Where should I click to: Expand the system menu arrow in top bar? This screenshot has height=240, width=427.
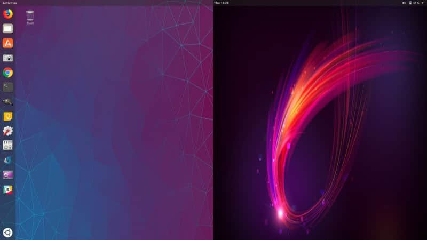[x=423, y=3]
